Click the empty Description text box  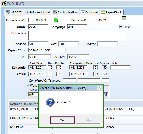click(77, 36)
